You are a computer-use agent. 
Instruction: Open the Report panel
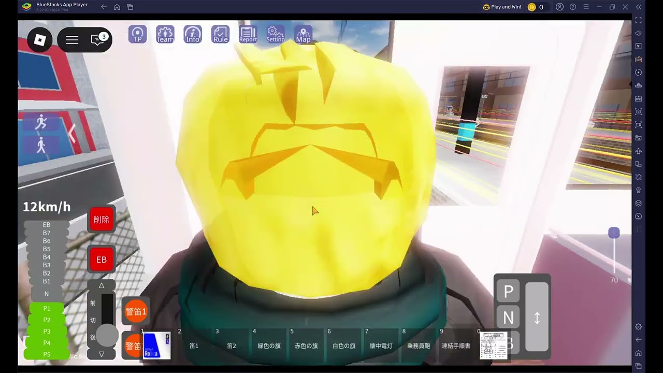pos(248,34)
